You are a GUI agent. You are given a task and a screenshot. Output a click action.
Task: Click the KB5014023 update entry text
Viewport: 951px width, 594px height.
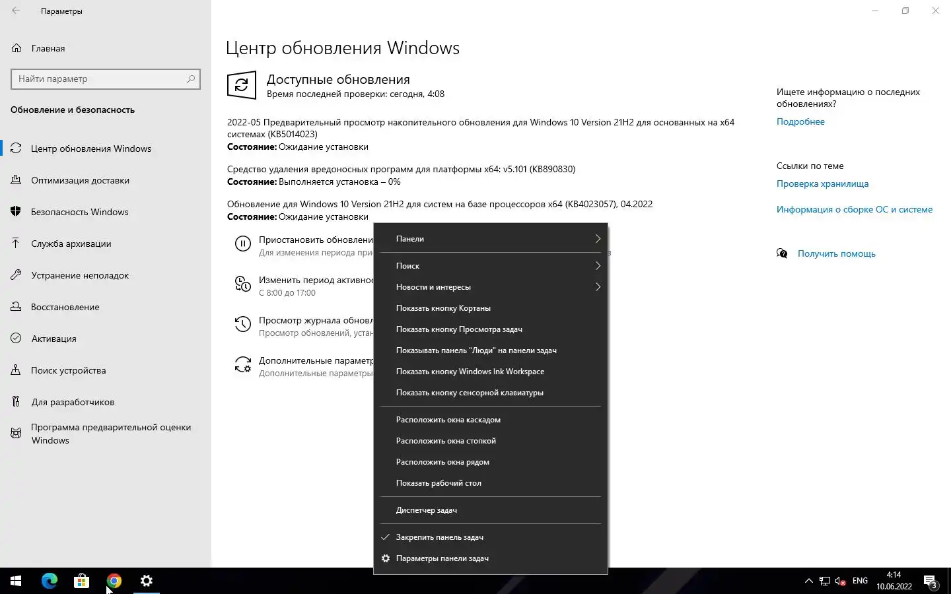click(481, 128)
